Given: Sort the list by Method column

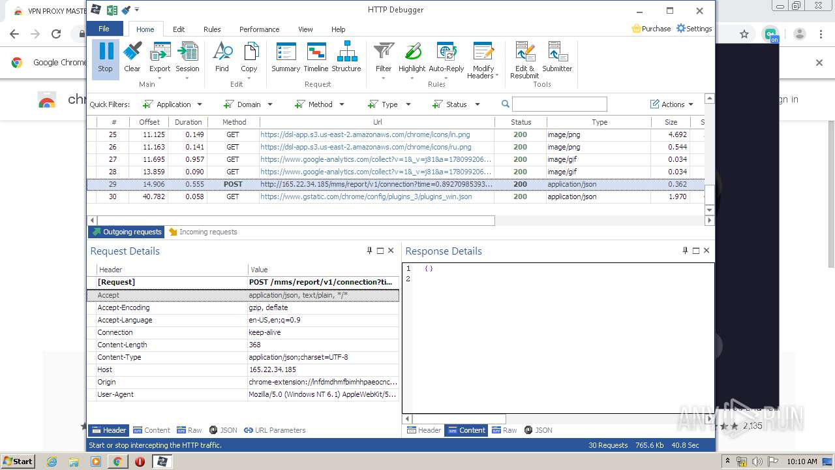Looking at the screenshot, I should [234, 122].
